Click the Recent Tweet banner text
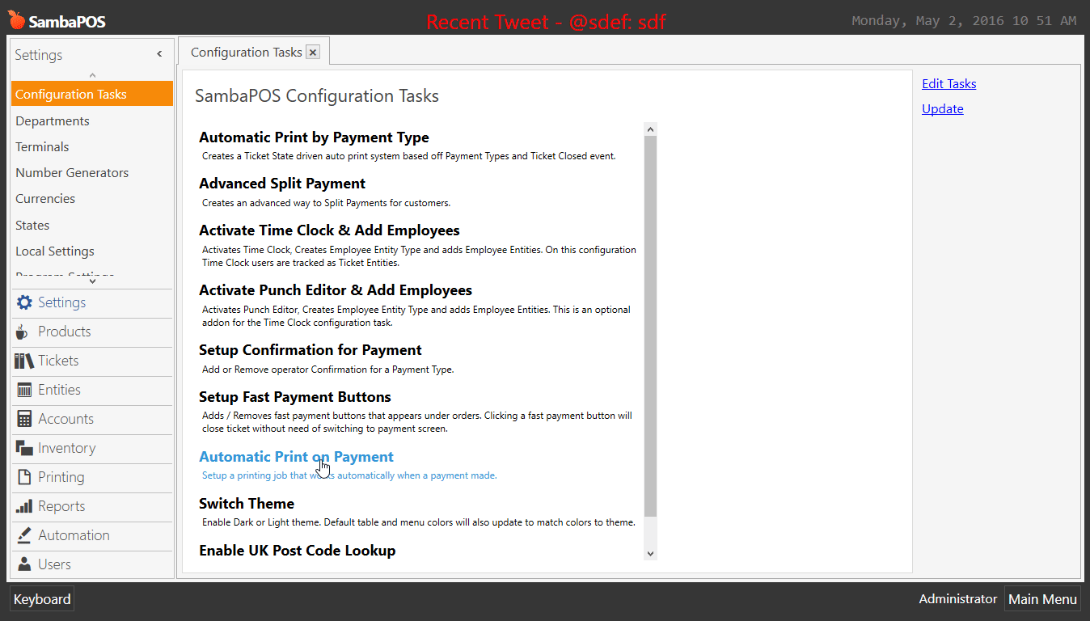 (x=546, y=22)
